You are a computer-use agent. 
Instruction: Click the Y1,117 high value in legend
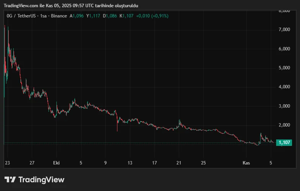93,16
